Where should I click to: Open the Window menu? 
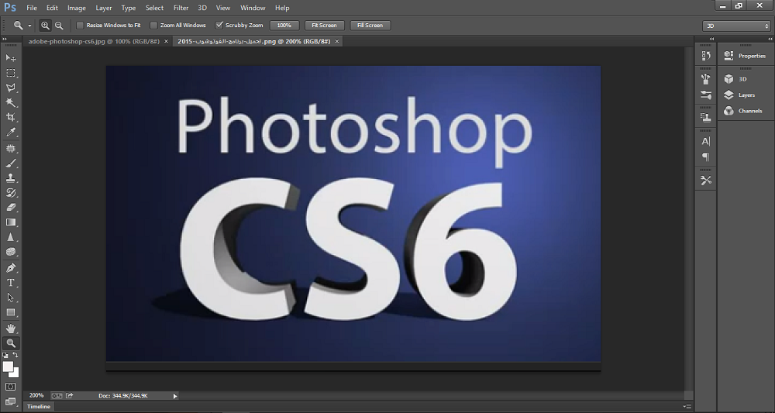[253, 8]
